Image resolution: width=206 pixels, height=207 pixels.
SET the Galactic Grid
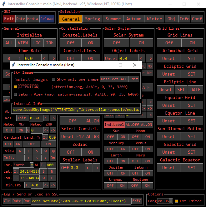[192, 152]
